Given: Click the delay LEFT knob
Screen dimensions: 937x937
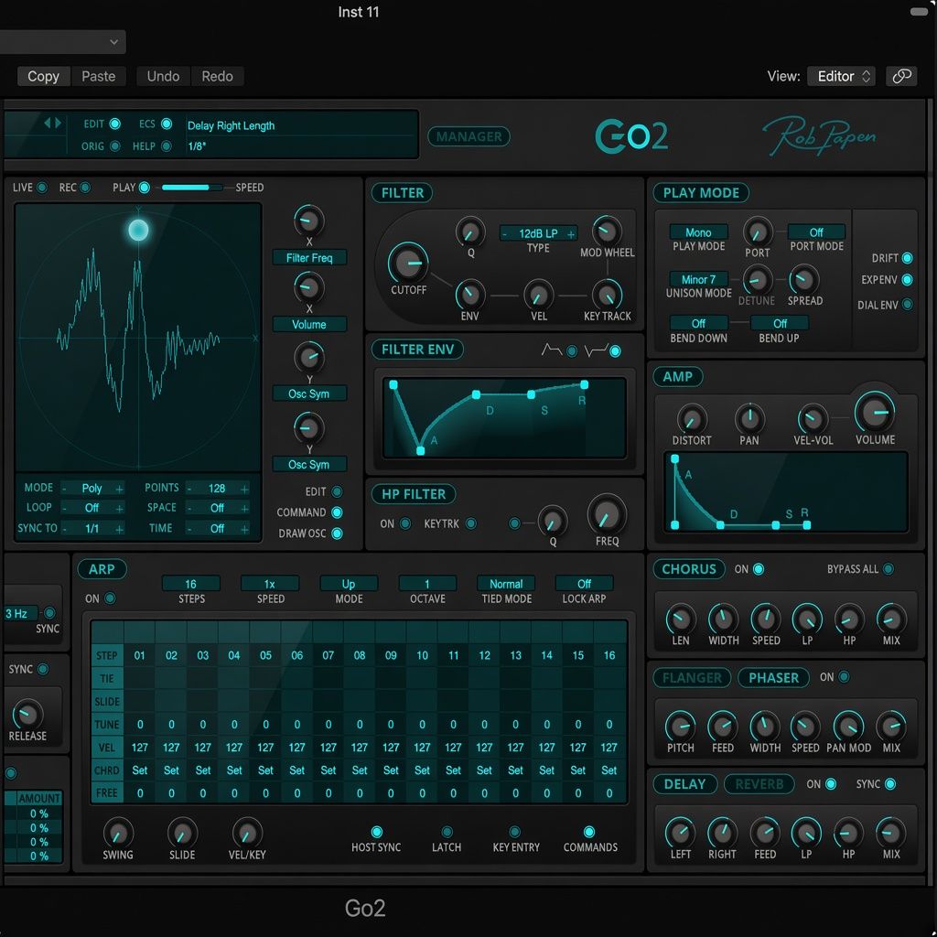Looking at the screenshot, I should coord(680,833).
